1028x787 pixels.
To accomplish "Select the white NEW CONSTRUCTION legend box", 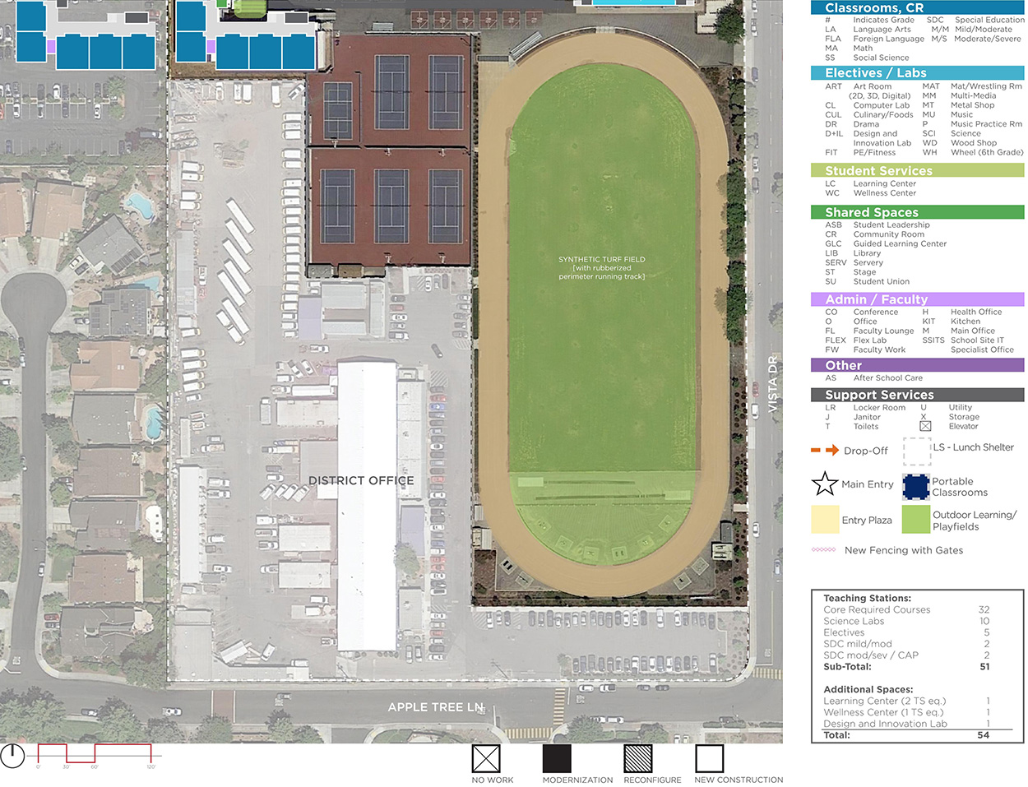I will tap(710, 758).
